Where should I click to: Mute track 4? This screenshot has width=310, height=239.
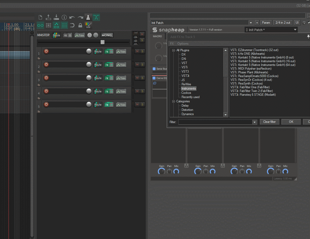coord(137,91)
